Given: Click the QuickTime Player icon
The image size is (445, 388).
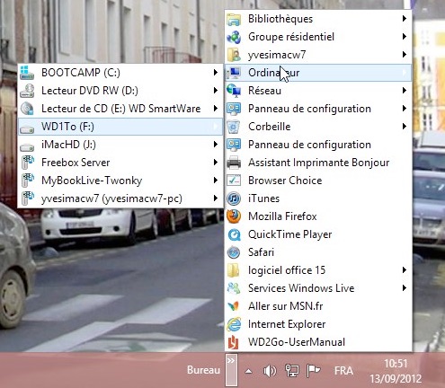Looking at the screenshot, I should 234,234.
